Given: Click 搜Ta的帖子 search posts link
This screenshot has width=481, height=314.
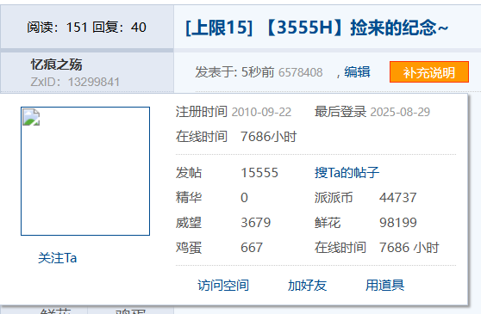Looking at the screenshot, I should (x=347, y=173).
